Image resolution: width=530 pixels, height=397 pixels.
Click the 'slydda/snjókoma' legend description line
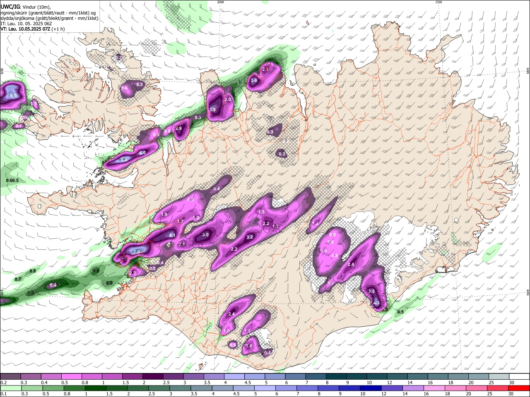tap(49, 18)
